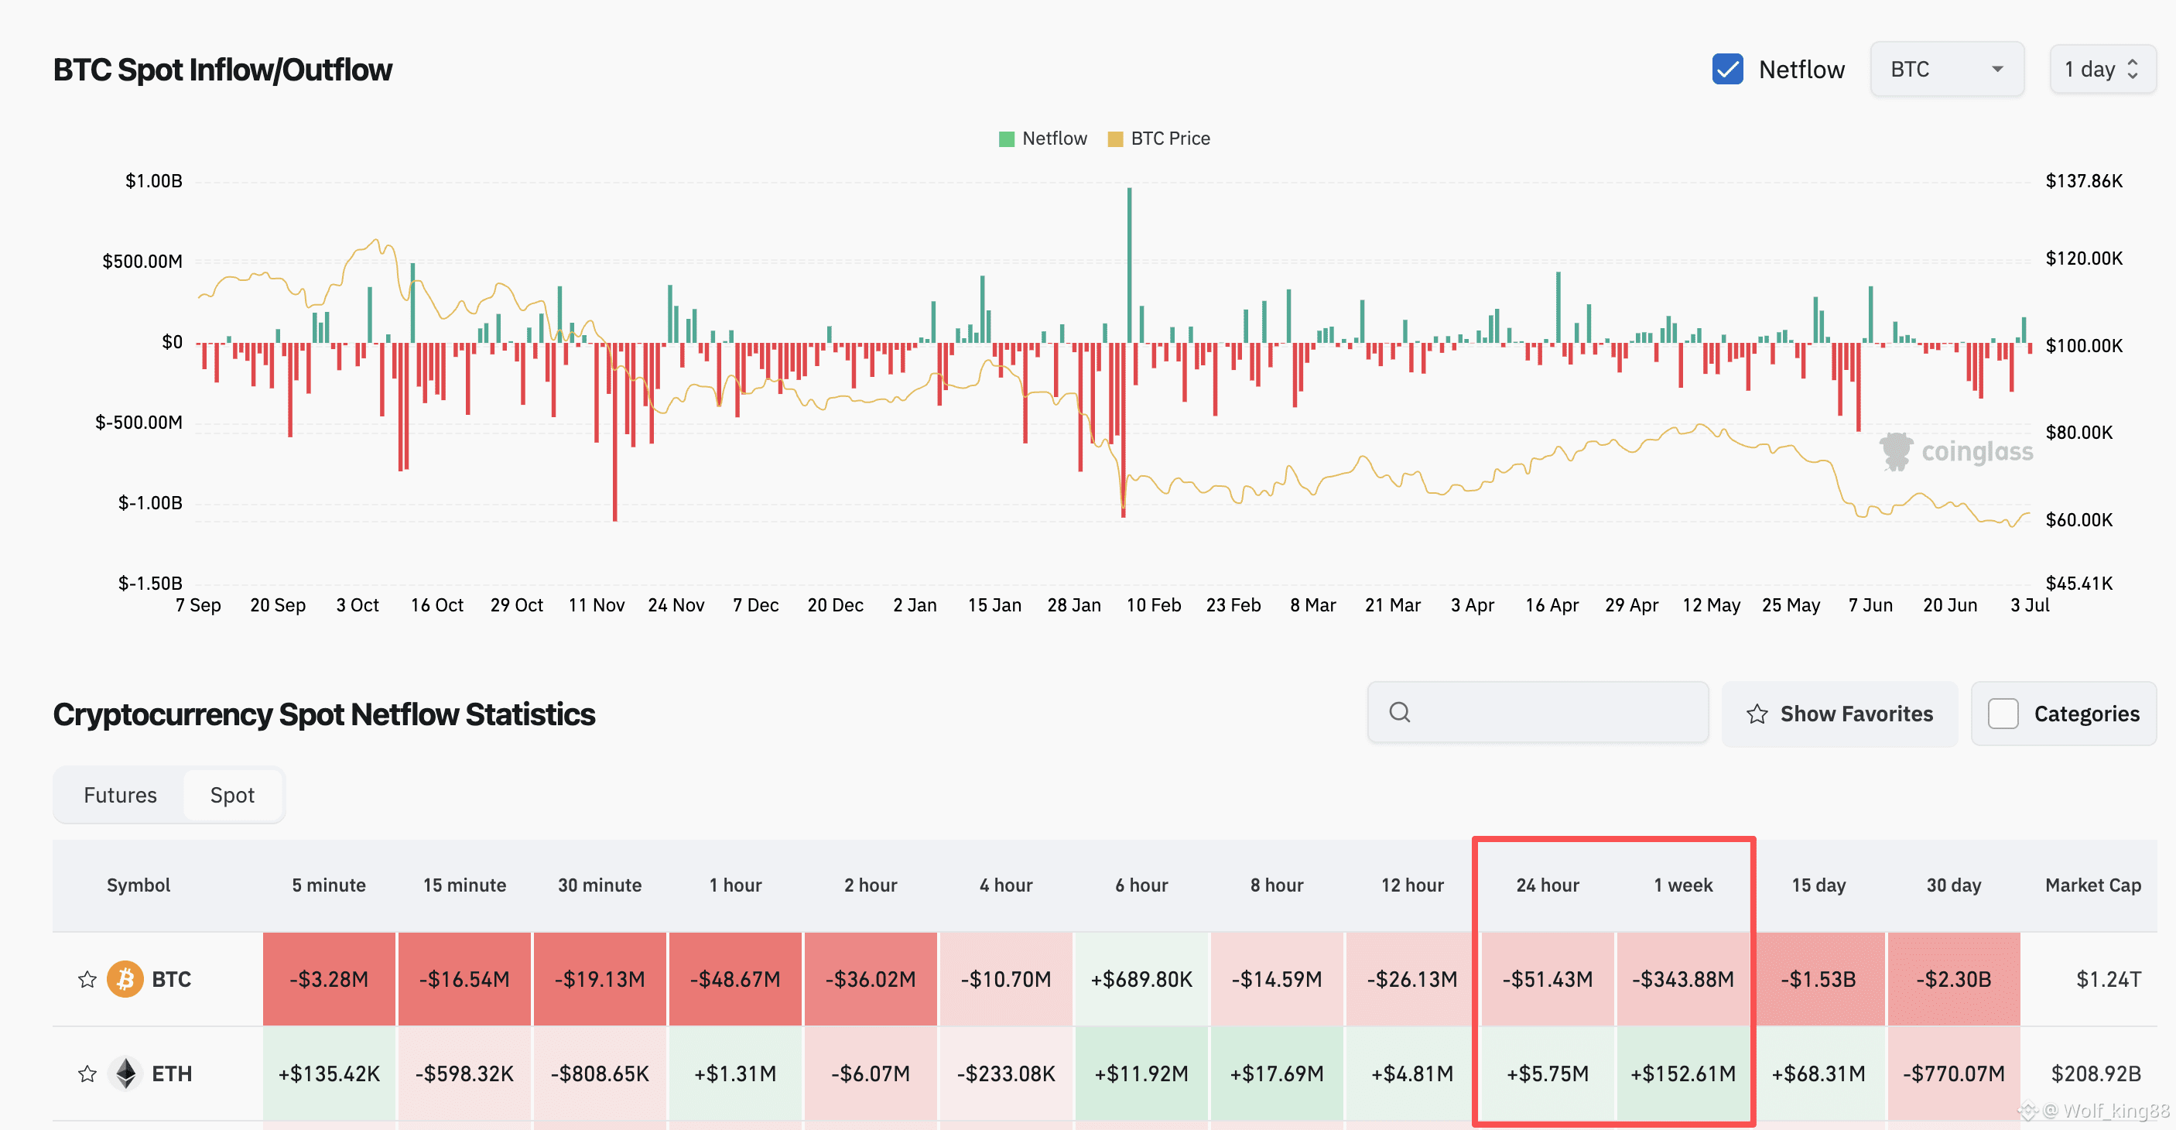Uncheck the Netflow checkbox
Screen dimensions: 2176x1130
point(1727,70)
